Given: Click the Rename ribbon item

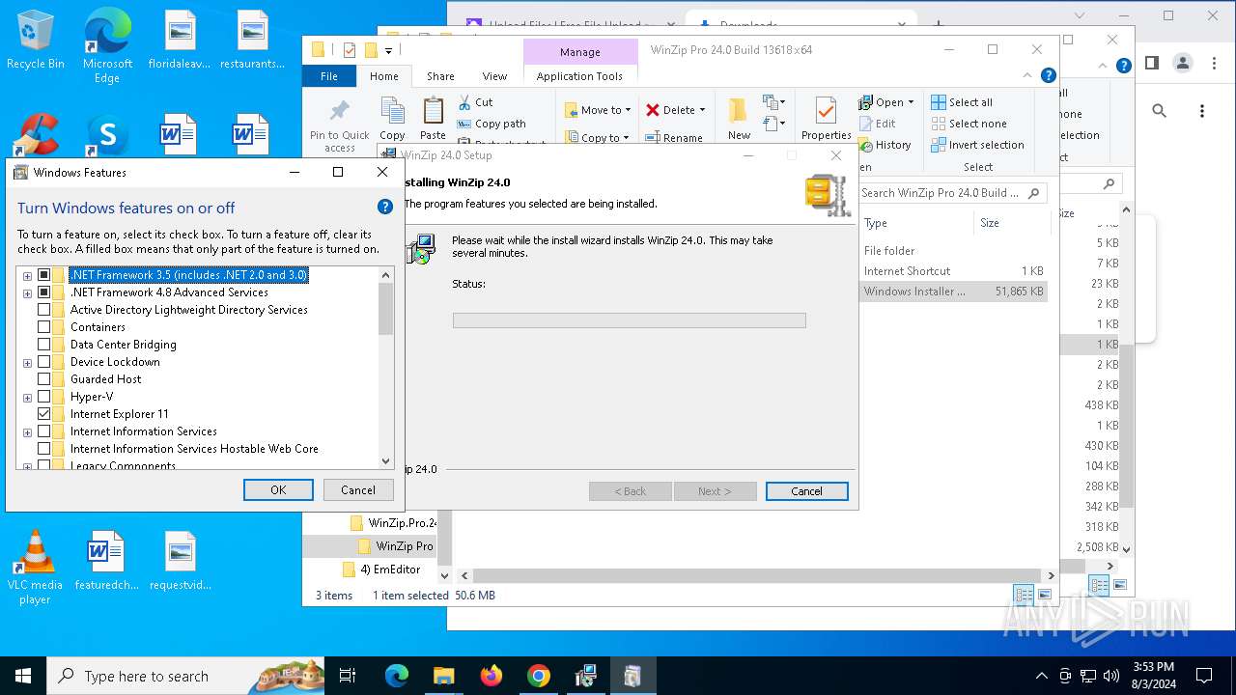Looking at the screenshot, I should [x=672, y=138].
